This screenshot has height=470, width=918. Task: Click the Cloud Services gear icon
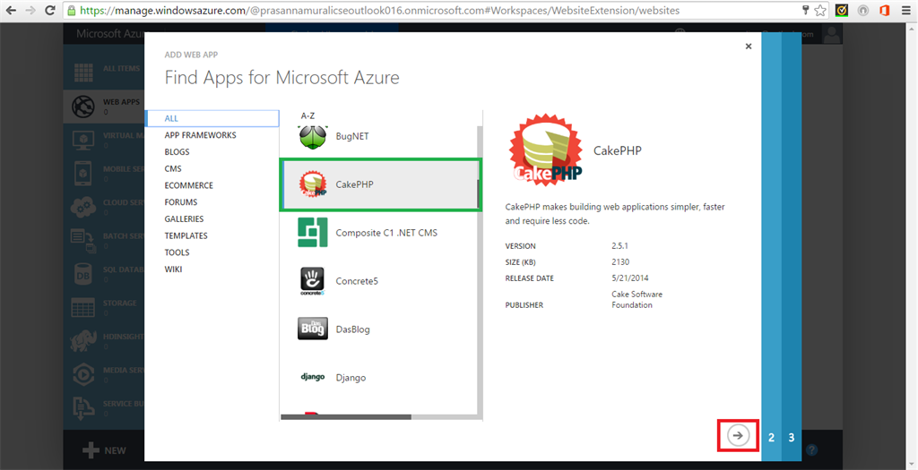coord(83,207)
